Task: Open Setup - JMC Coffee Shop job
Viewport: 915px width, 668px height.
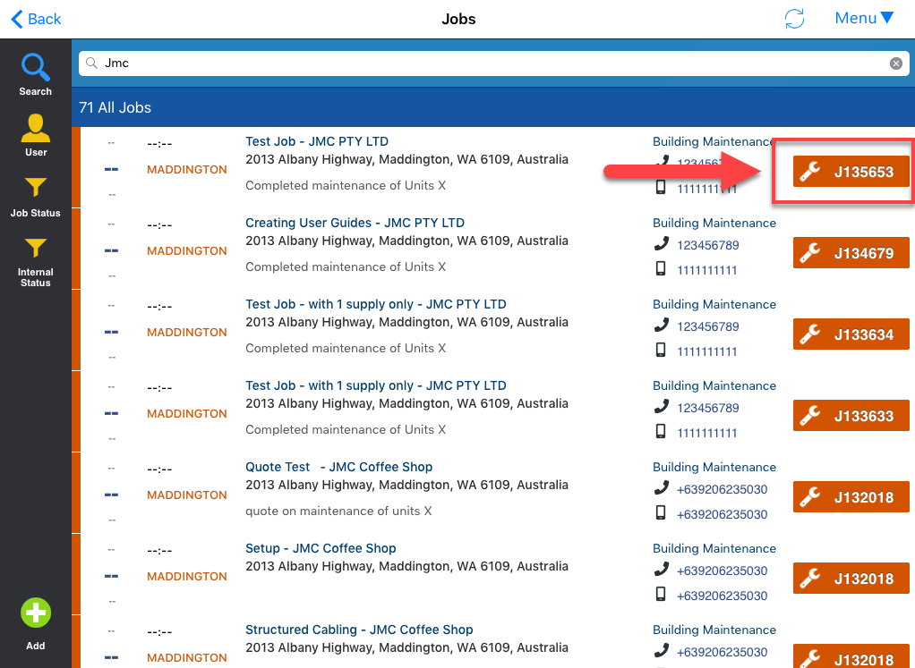Action: 321,548
